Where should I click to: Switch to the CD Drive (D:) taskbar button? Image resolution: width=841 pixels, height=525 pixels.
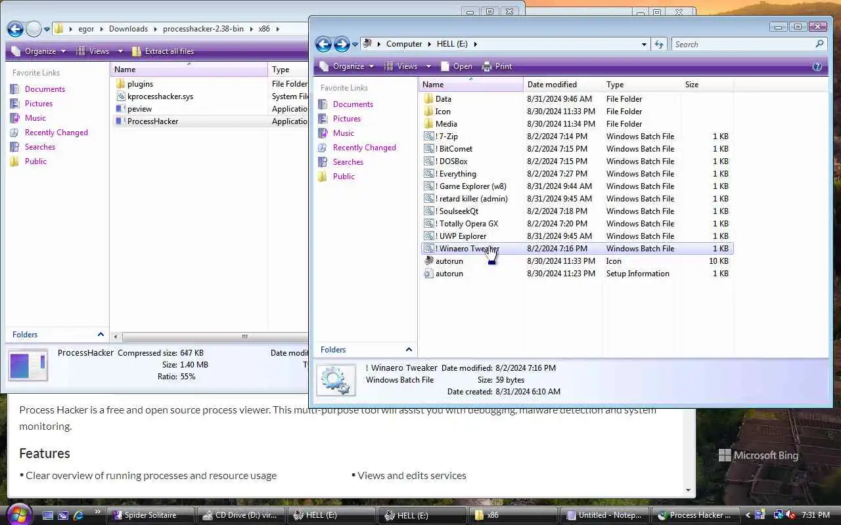240,515
